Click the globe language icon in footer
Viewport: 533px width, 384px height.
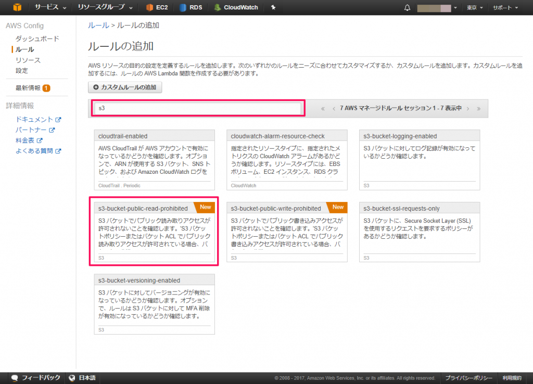72,378
